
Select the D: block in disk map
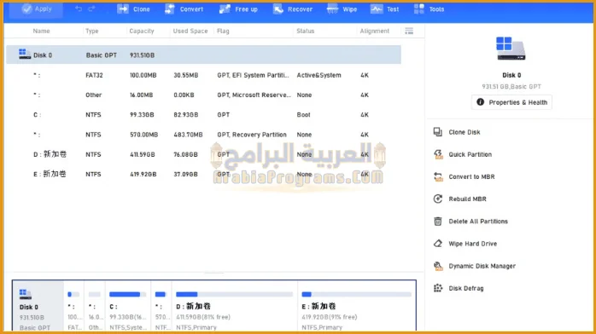235,307
